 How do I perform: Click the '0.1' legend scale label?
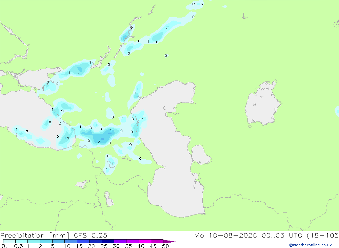click(x=6, y=246)
